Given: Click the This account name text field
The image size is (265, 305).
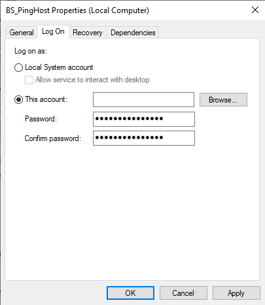Looking at the screenshot, I should tap(143, 100).
